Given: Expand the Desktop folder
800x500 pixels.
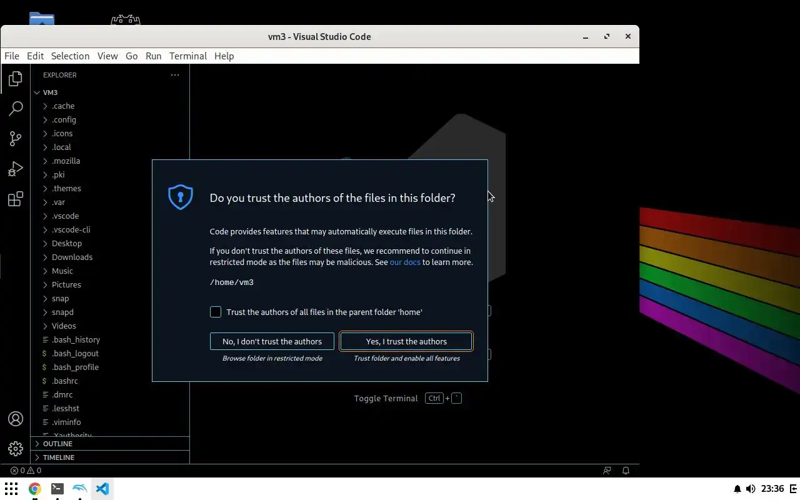Looking at the screenshot, I should point(110,244).
